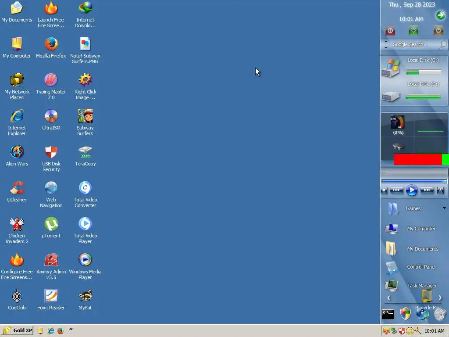Open Total Video Converter icon
The width and height of the screenshot is (449, 337).
[85, 194]
